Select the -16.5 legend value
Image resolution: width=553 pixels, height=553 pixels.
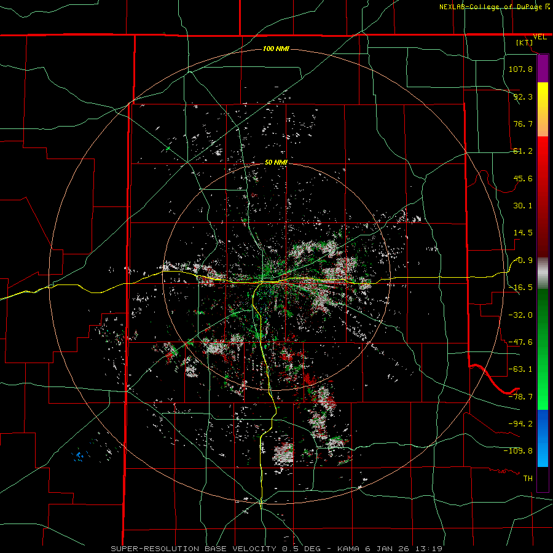520,288
